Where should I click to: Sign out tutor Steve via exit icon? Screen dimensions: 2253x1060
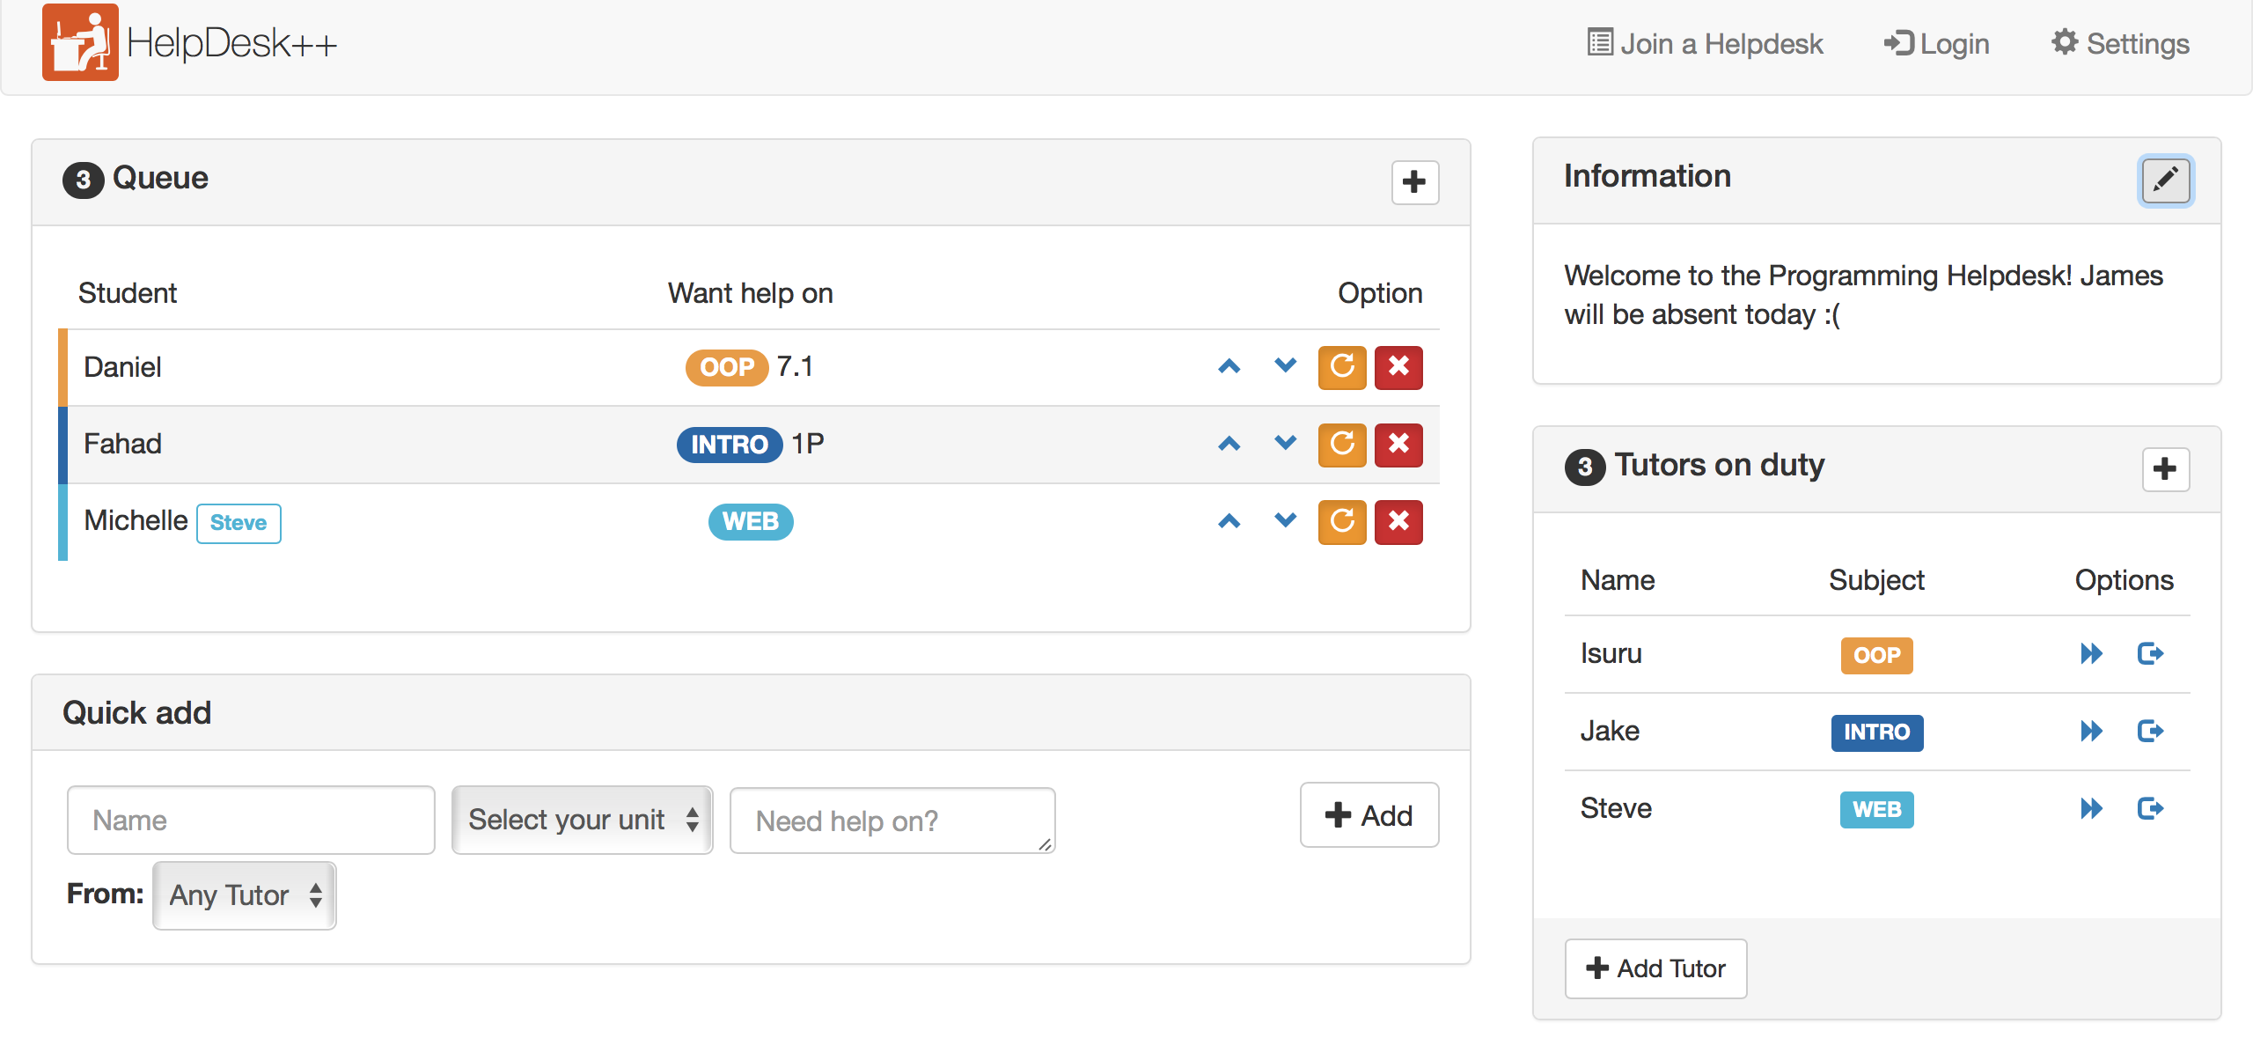click(2150, 809)
